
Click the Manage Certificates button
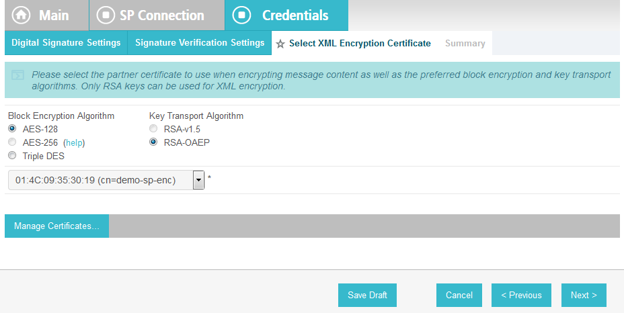56,226
